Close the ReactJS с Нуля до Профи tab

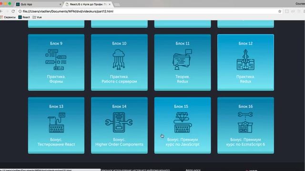[110, 4]
